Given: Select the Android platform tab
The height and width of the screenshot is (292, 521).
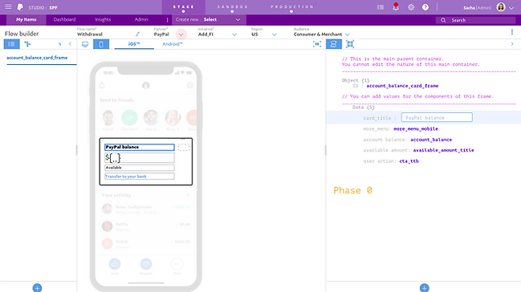Looking at the screenshot, I should point(173,44).
